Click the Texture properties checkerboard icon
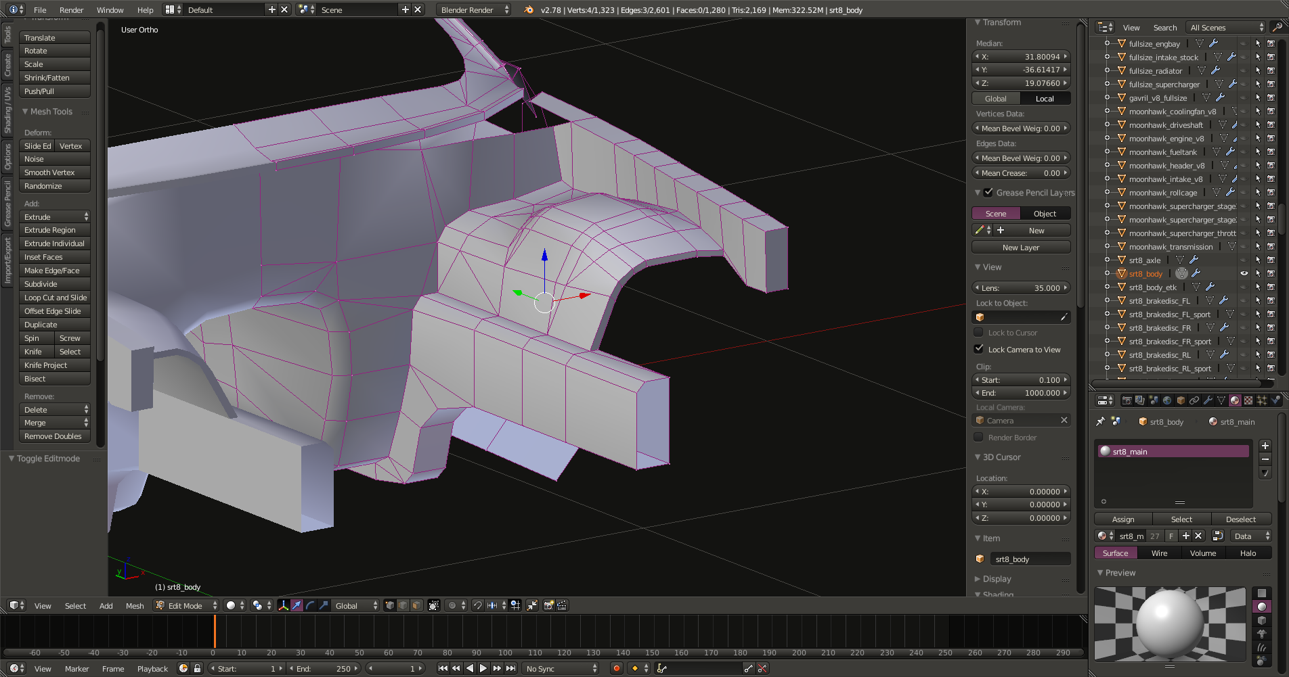The height and width of the screenshot is (677, 1289). pyautogui.click(x=1248, y=400)
